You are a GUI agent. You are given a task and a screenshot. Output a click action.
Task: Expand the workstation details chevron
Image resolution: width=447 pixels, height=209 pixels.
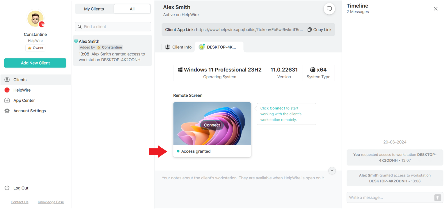pos(332,171)
